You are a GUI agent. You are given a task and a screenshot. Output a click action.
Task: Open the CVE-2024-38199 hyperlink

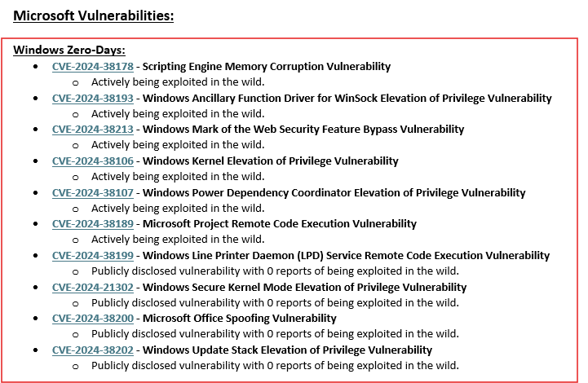[92, 256]
